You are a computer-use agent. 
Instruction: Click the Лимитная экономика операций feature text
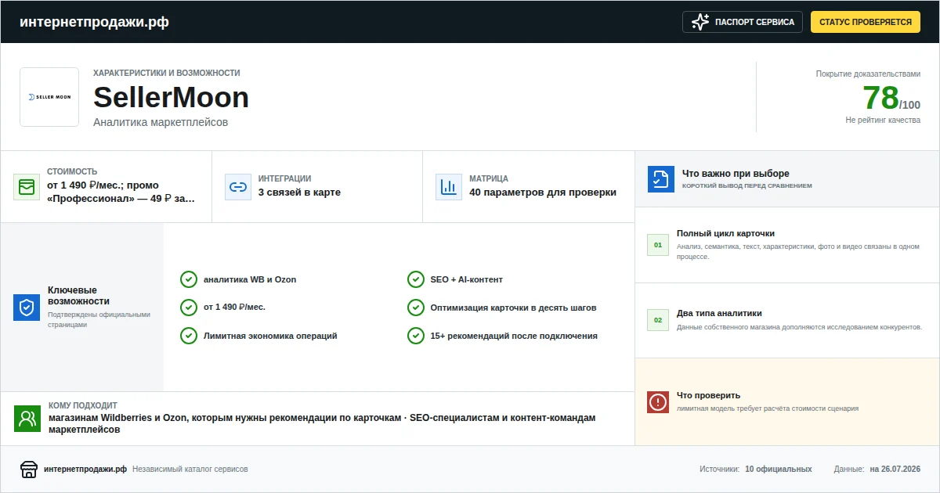coord(270,336)
